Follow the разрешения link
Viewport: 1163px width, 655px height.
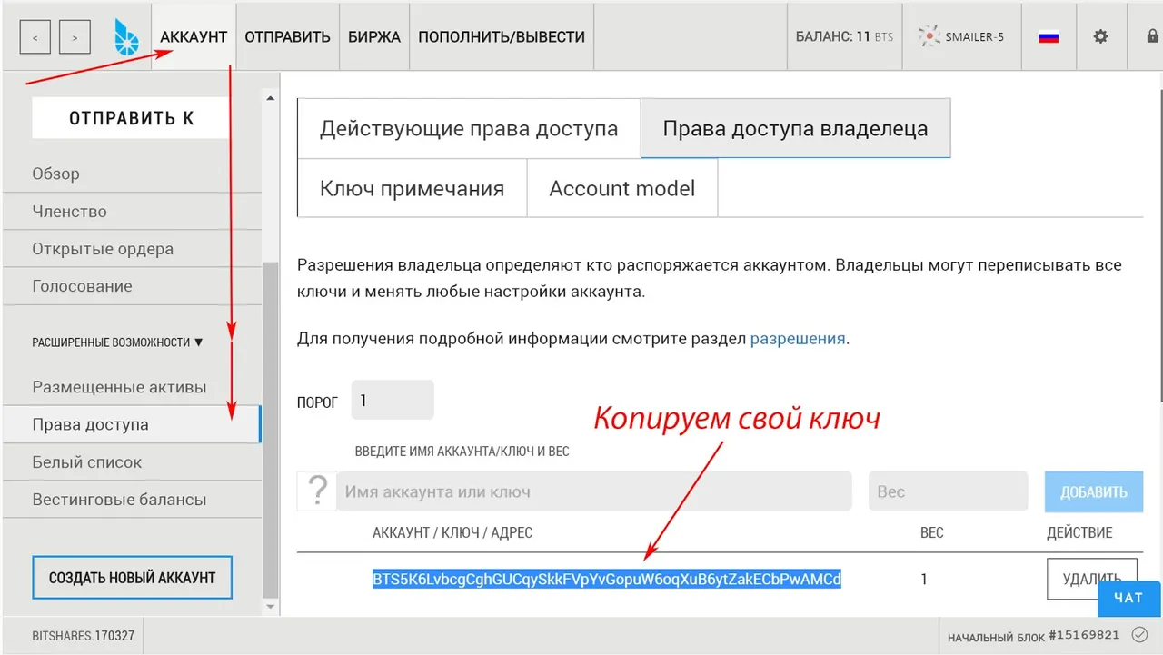(x=798, y=339)
